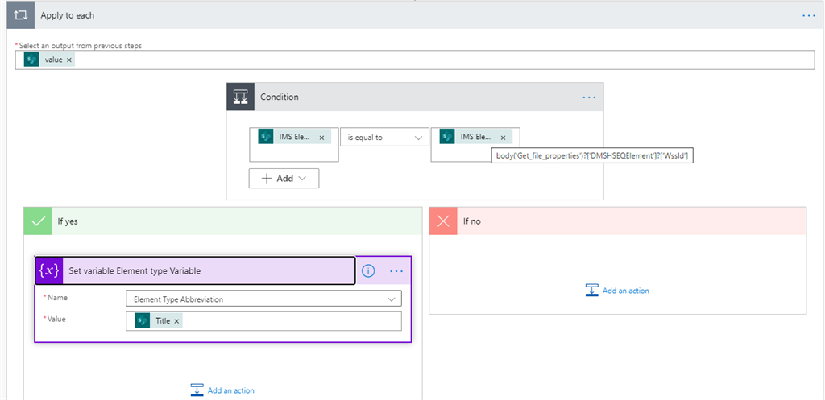Viewport: 825px width, 400px height.
Task: Open the Apply to each ellipsis menu
Action: [x=808, y=16]
